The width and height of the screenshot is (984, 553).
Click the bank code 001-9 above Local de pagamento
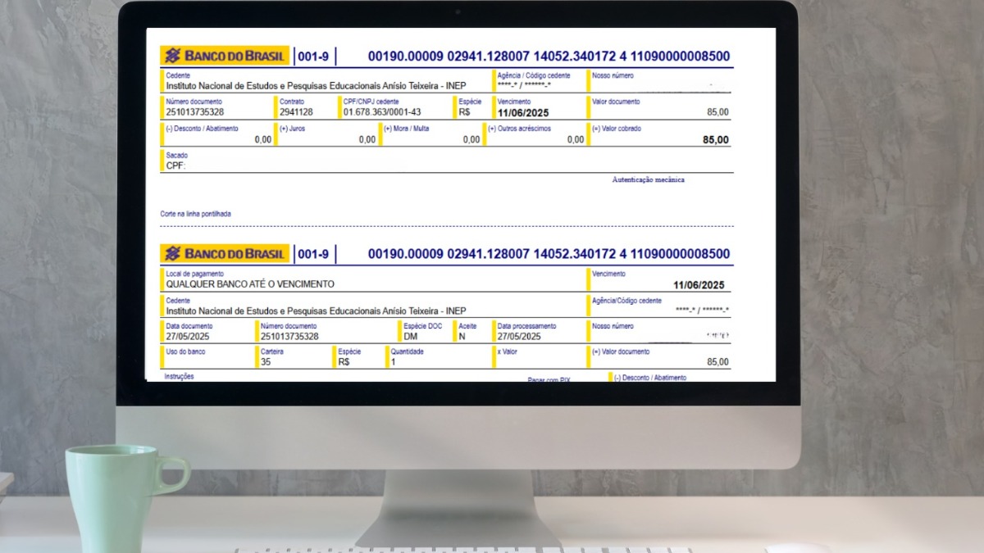(313, 254)
